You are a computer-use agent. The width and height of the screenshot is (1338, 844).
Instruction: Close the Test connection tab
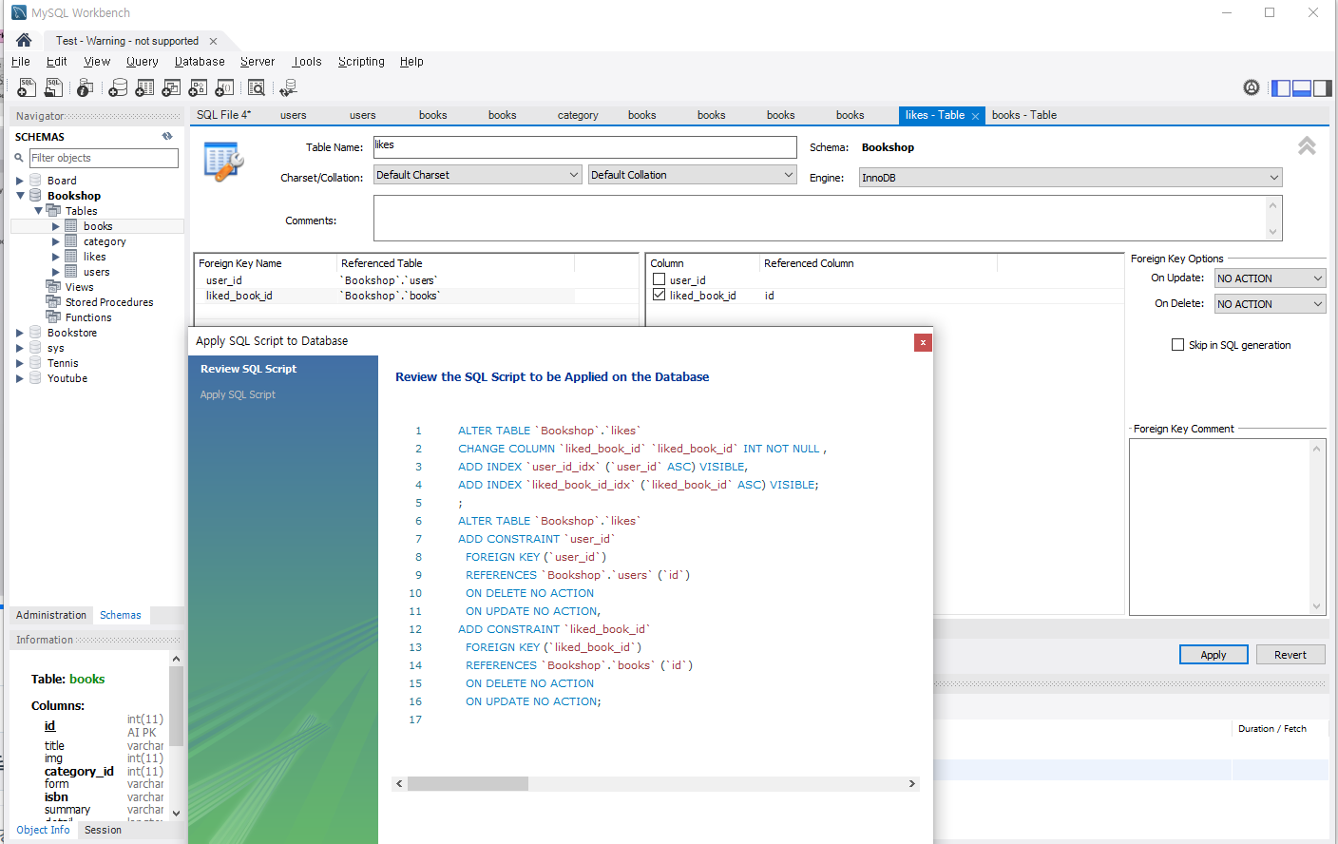213,41
